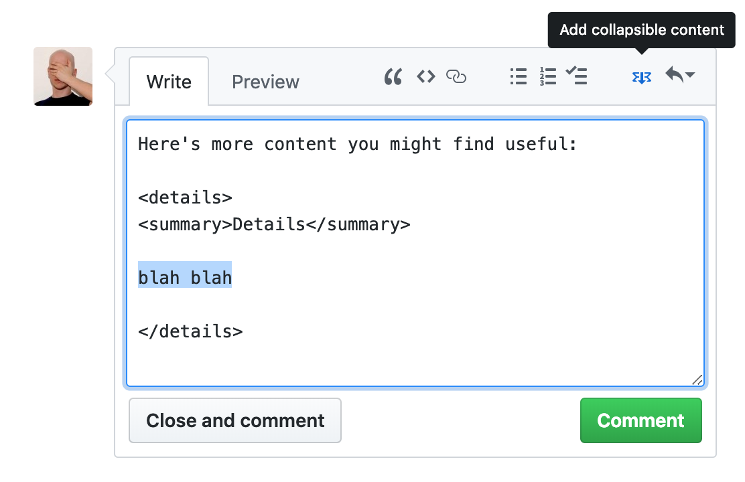Add a bulleted list

pyautogui.click(x=519, y=76)
